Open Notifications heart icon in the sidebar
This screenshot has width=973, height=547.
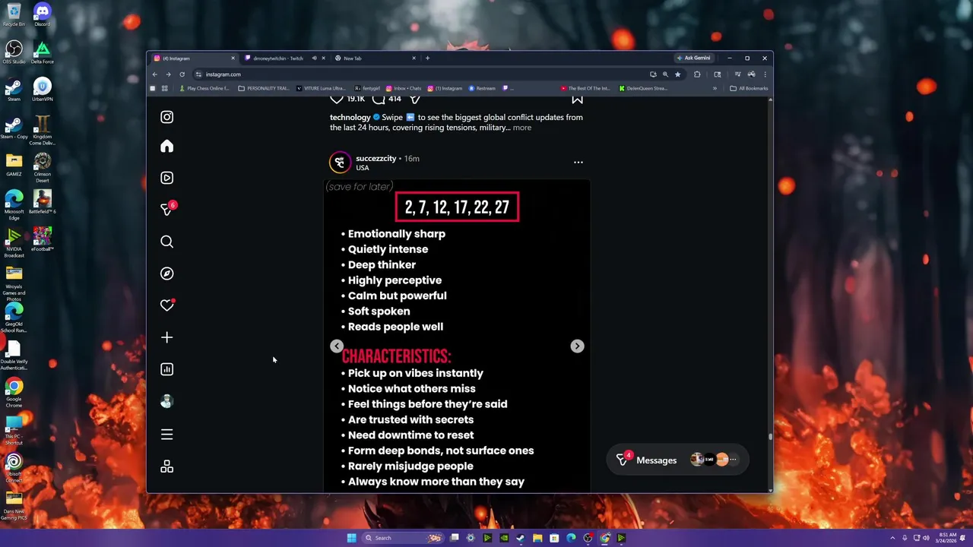166,305
